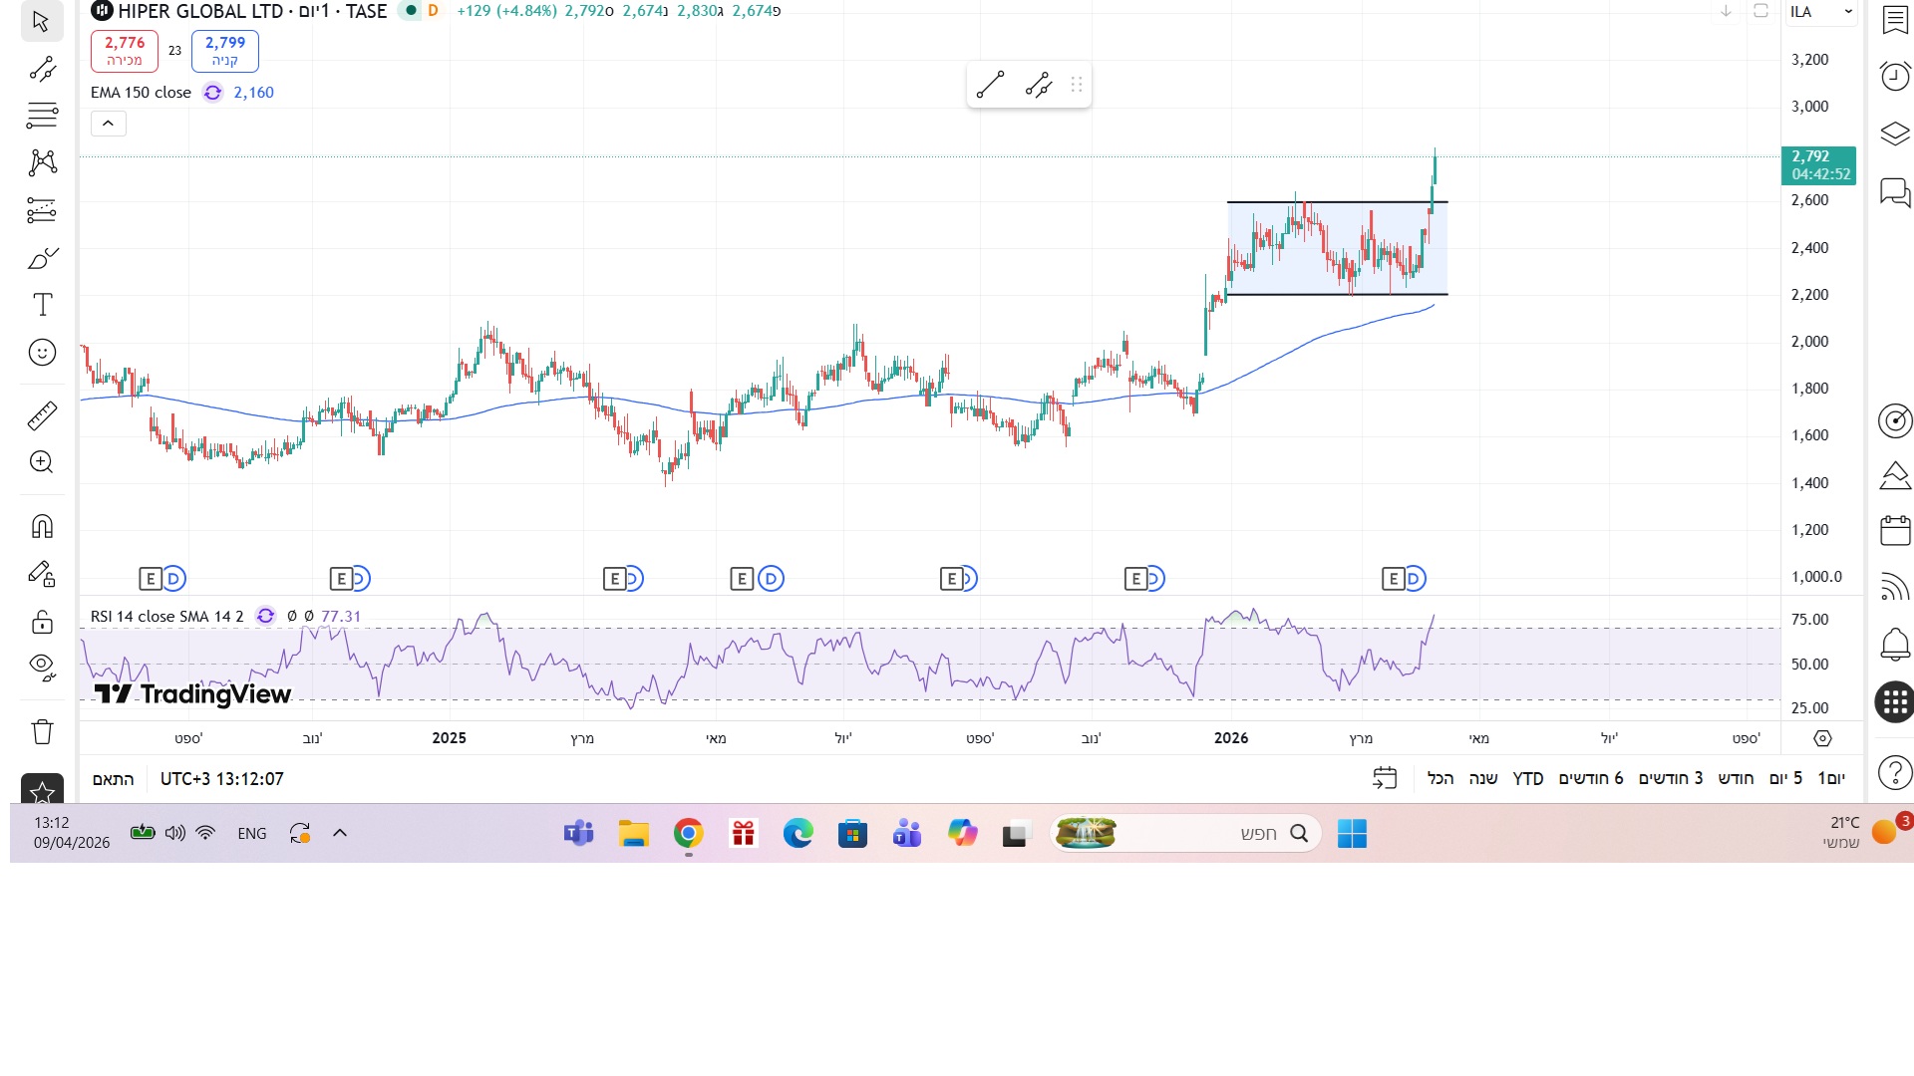Click the 2,799 buy price button
Image resolution: width=1914 pixels, height=1076 pixels.
tap(225, 51)
